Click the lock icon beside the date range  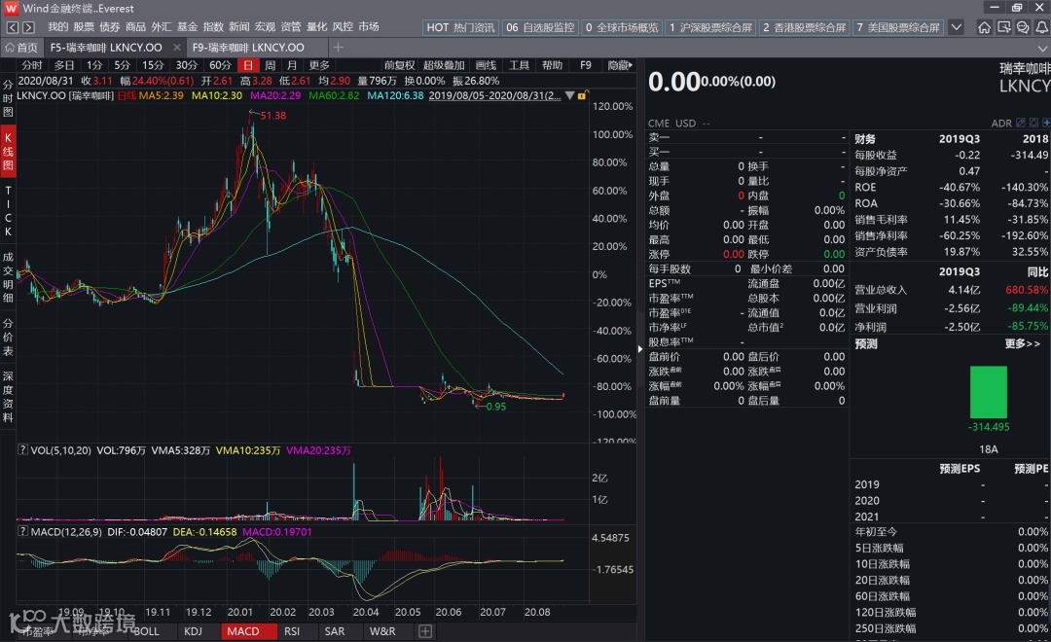pyautogui.click(x=582, y=96)
